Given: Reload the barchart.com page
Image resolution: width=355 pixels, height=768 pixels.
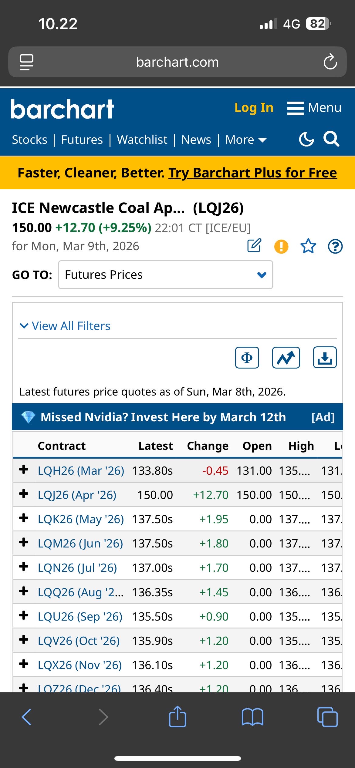Looking at the screenshot, I should [x=330, y=62].
